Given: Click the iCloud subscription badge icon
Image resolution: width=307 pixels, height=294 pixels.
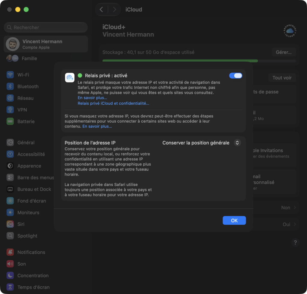Looking at the screenshot, I should (x=290, y=31).
